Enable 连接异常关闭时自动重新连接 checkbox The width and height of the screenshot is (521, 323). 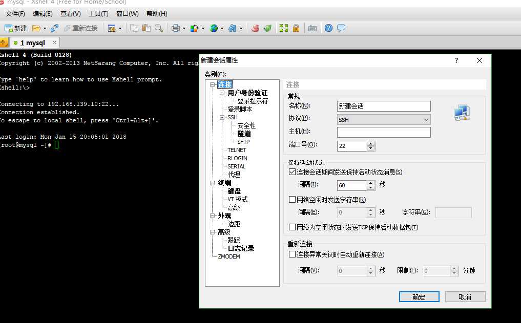pyautogui.click(x=292, y=254)
